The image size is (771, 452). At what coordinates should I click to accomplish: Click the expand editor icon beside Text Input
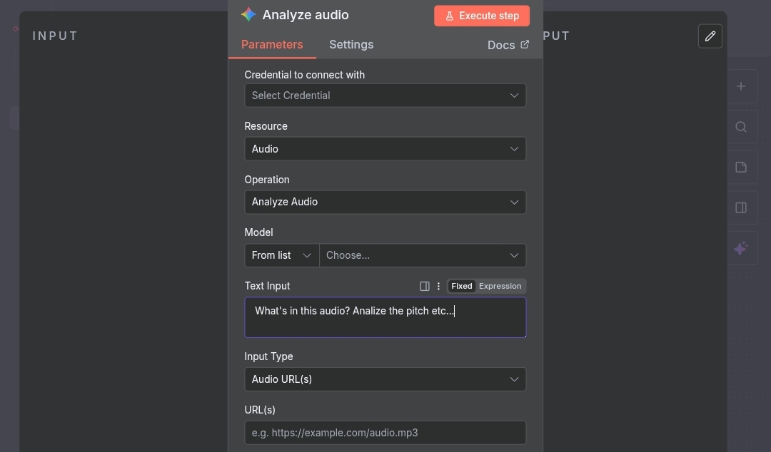click(425, 286)
